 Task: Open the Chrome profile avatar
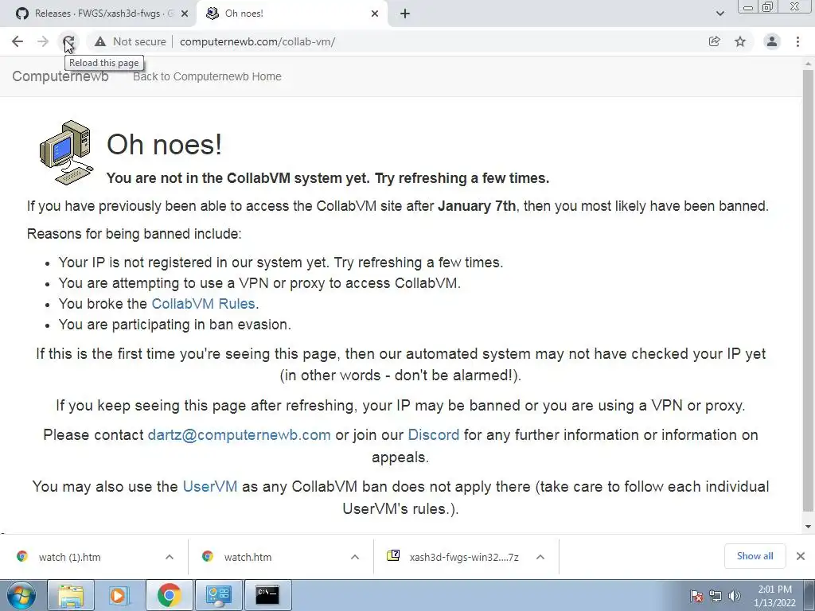(x=772, y=41)
